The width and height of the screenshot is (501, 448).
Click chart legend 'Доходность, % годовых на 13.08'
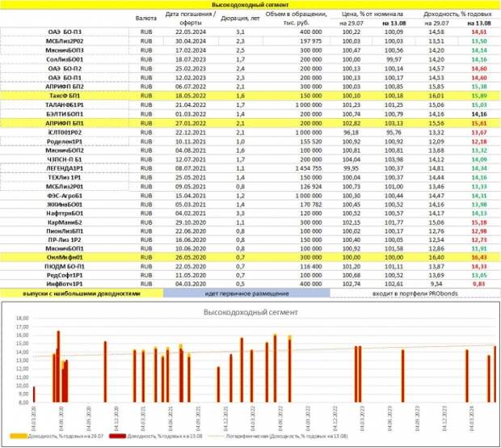coord(165,436)
